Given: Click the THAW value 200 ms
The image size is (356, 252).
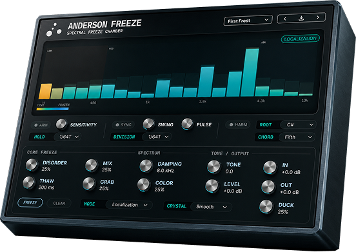Looking at the screenshot, I should click(x=46, y=188).
